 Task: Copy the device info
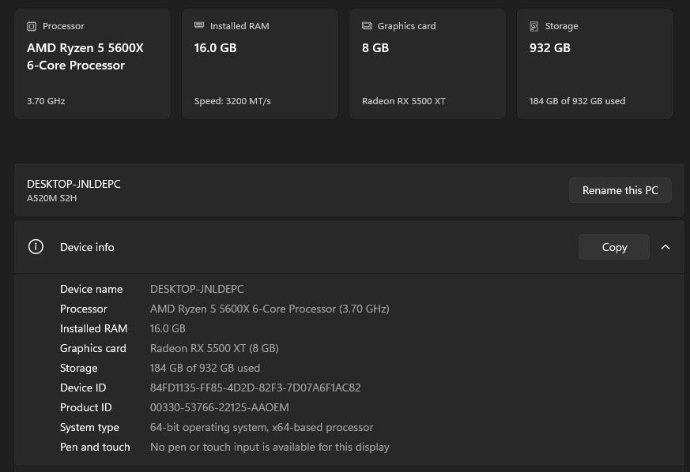tap(614, 247)
